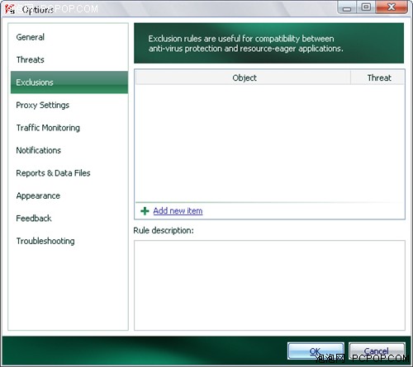Click the Cancel button
The height and width of the screenshot is (367, 413).
tap(377, 351)
